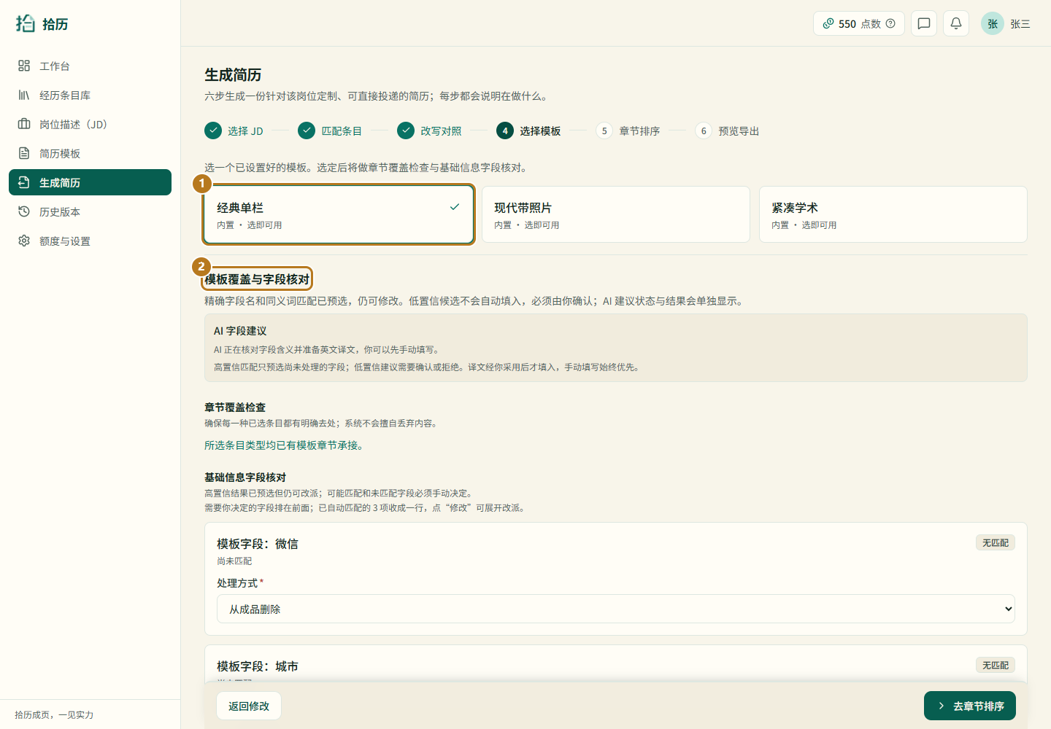Click the 基础信息字段核对 heading

click(x=245, y=477)
